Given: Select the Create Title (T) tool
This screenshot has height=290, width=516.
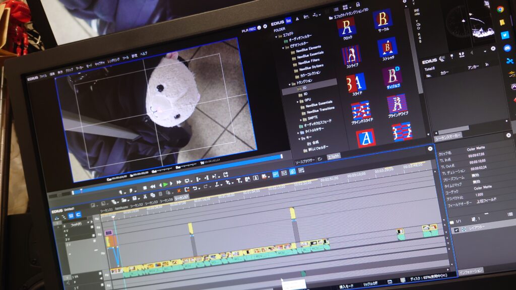Looking at the screenshot, I should click(239, 180).
